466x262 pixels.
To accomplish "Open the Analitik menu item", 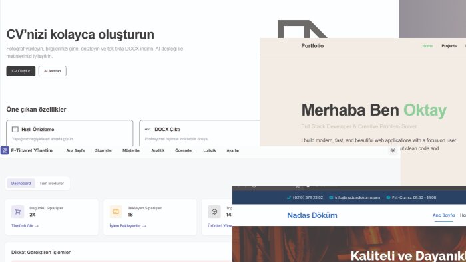I will tap(158, 150).
